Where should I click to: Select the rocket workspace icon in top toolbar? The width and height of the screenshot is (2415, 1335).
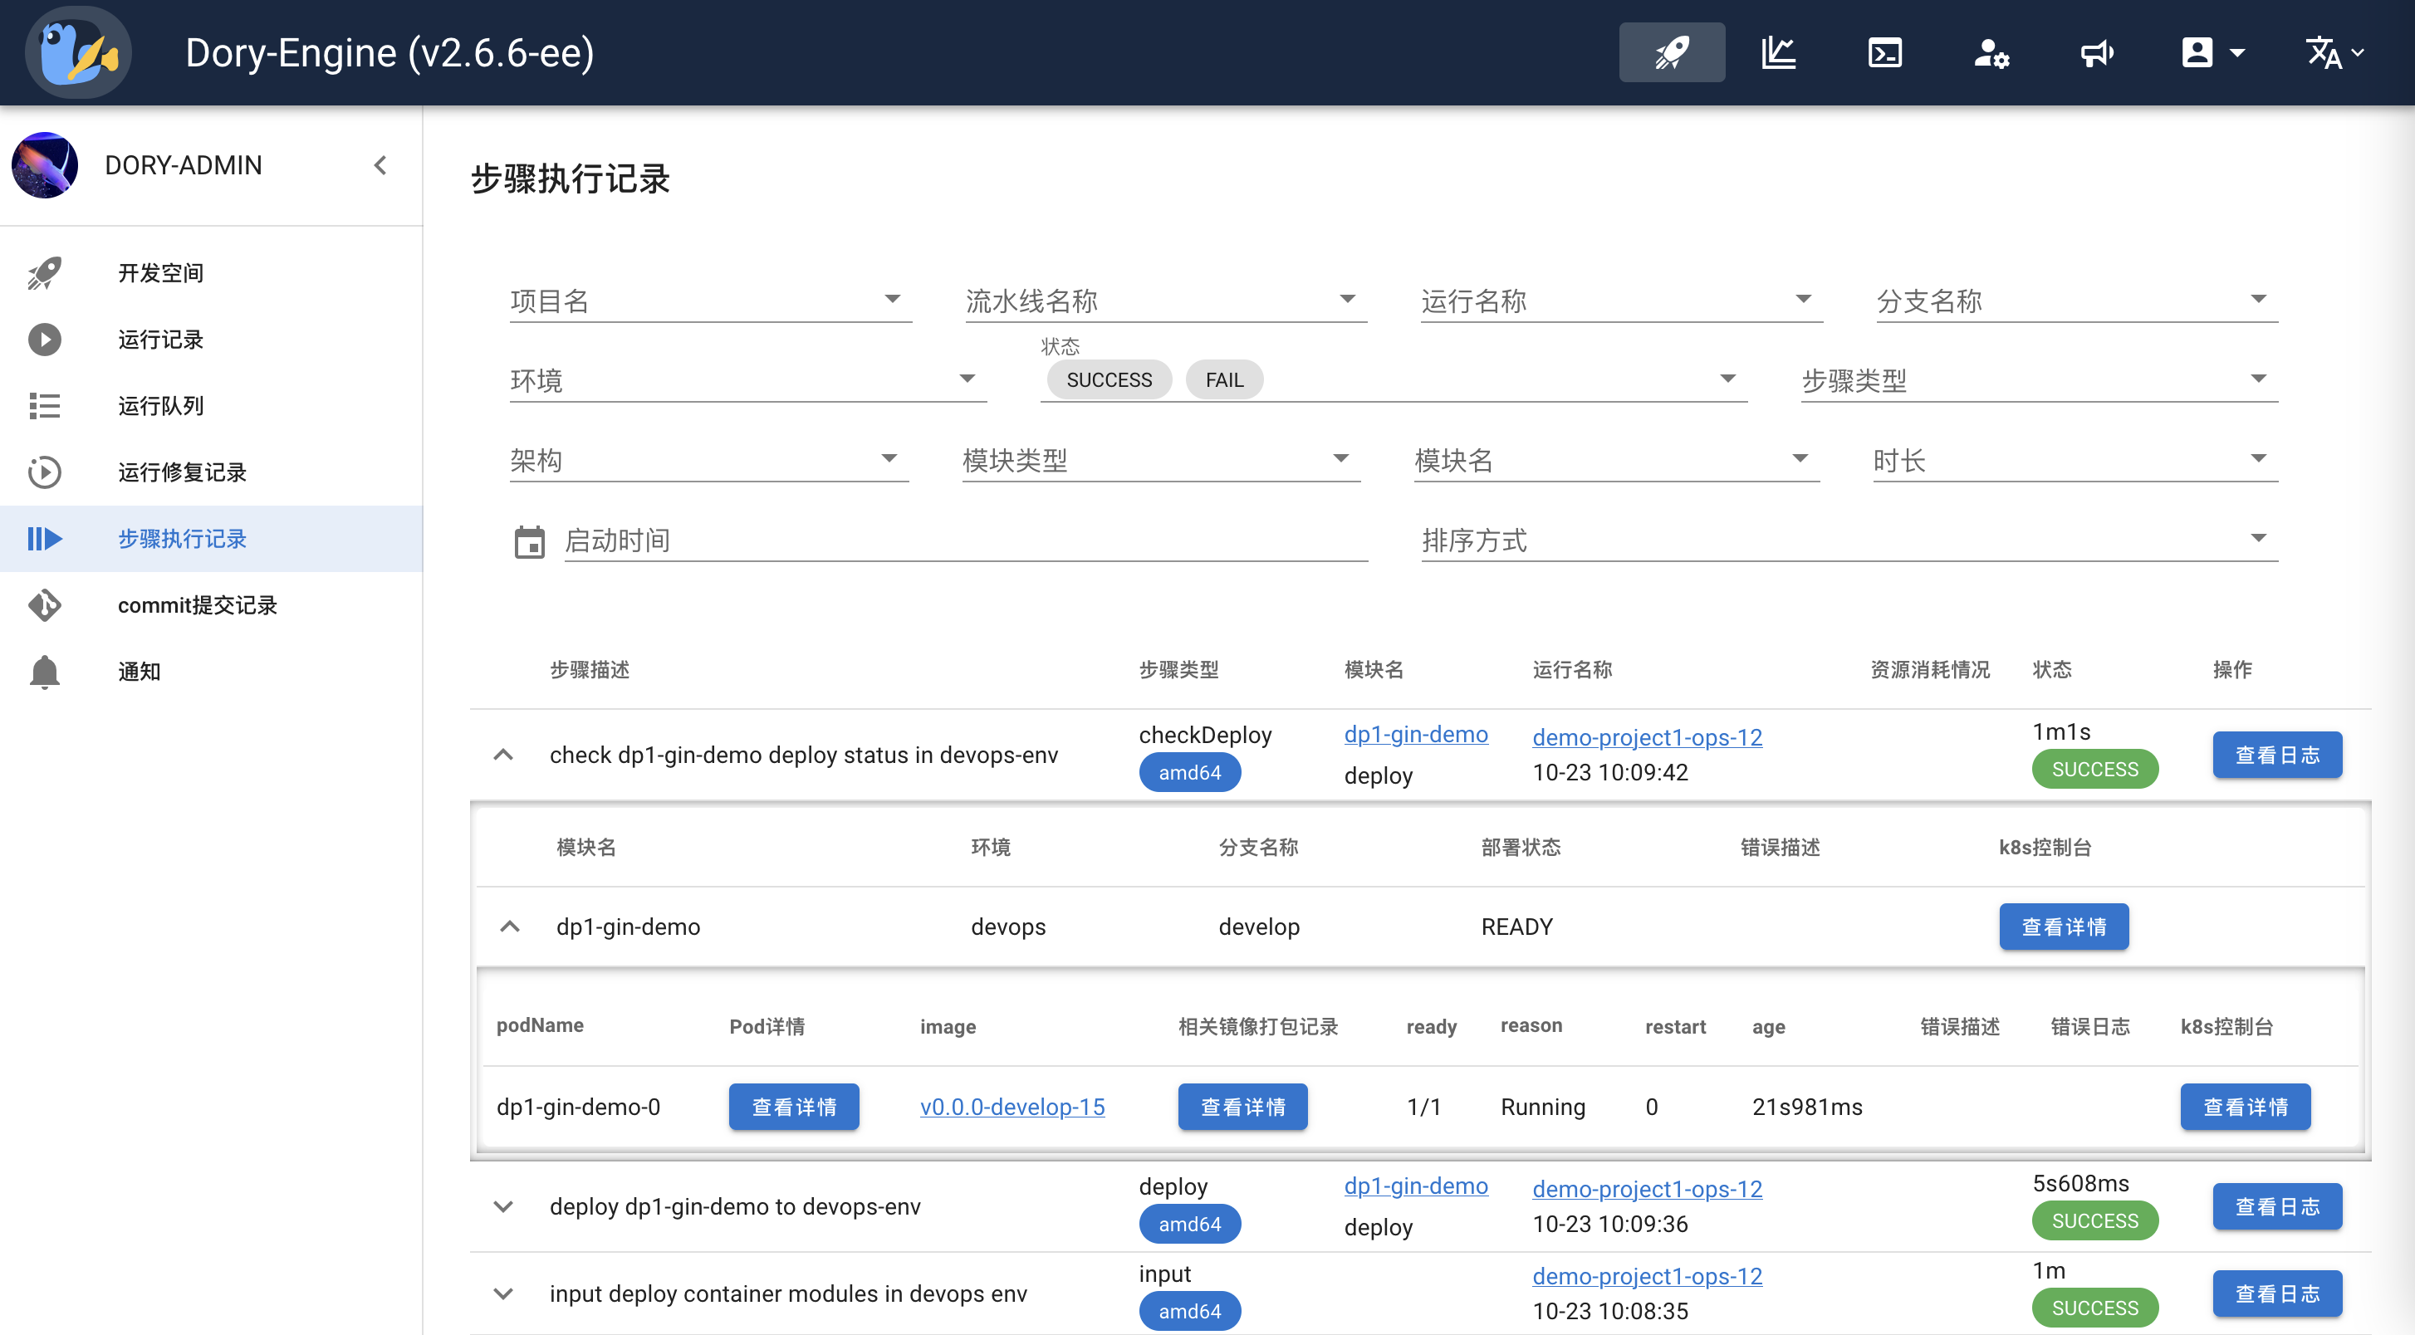(1672, 52)
